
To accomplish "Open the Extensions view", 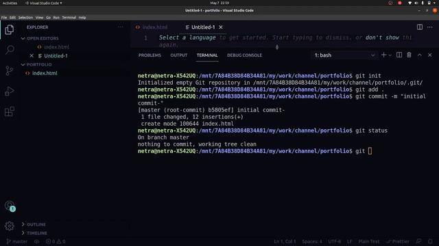I will coord(9,111).
